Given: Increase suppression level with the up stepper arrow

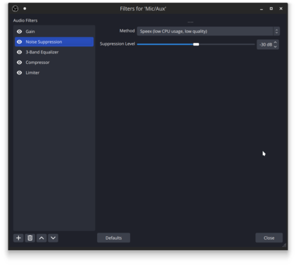Looking at the screenshot, I should point(276,42).
